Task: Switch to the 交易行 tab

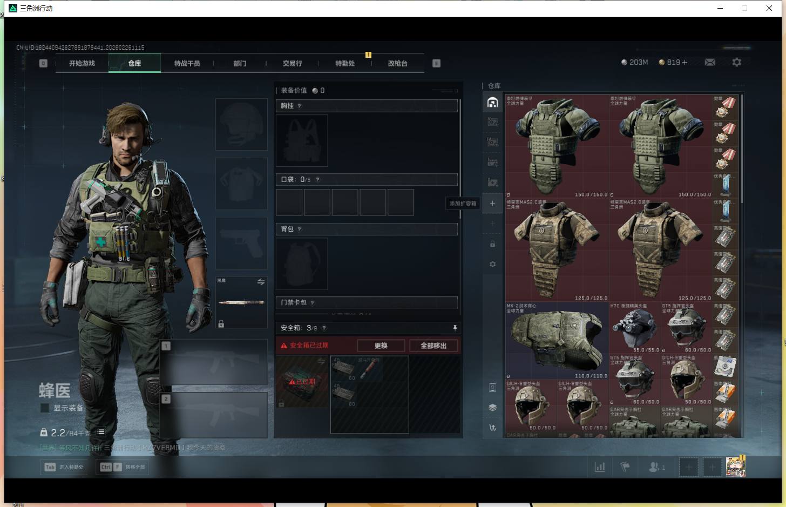Action: (292, 63)
